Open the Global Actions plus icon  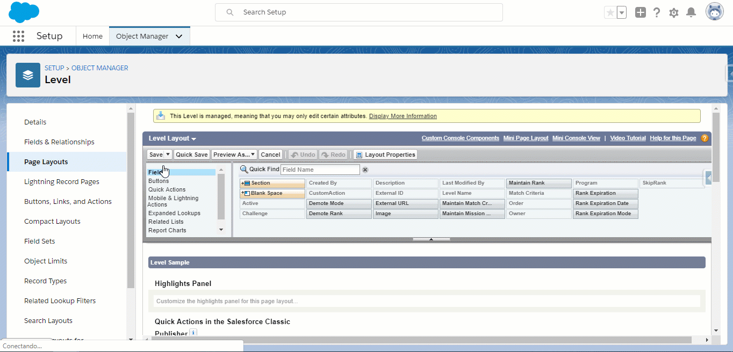pyautogui.click(x=640, y=12)
